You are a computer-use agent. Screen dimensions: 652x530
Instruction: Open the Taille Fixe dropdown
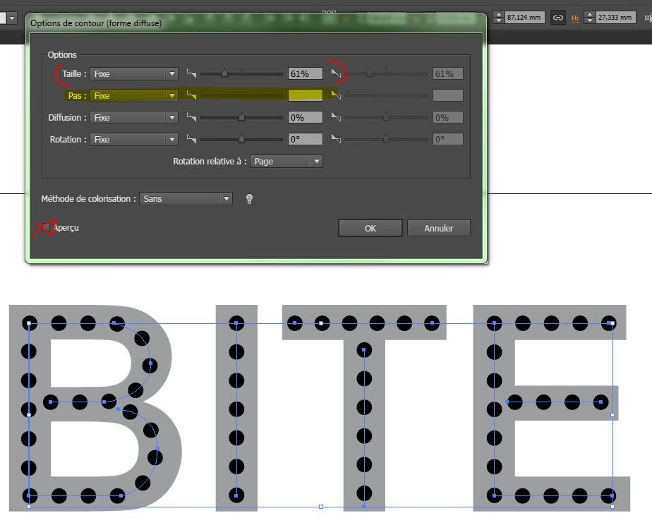[133, 73]
